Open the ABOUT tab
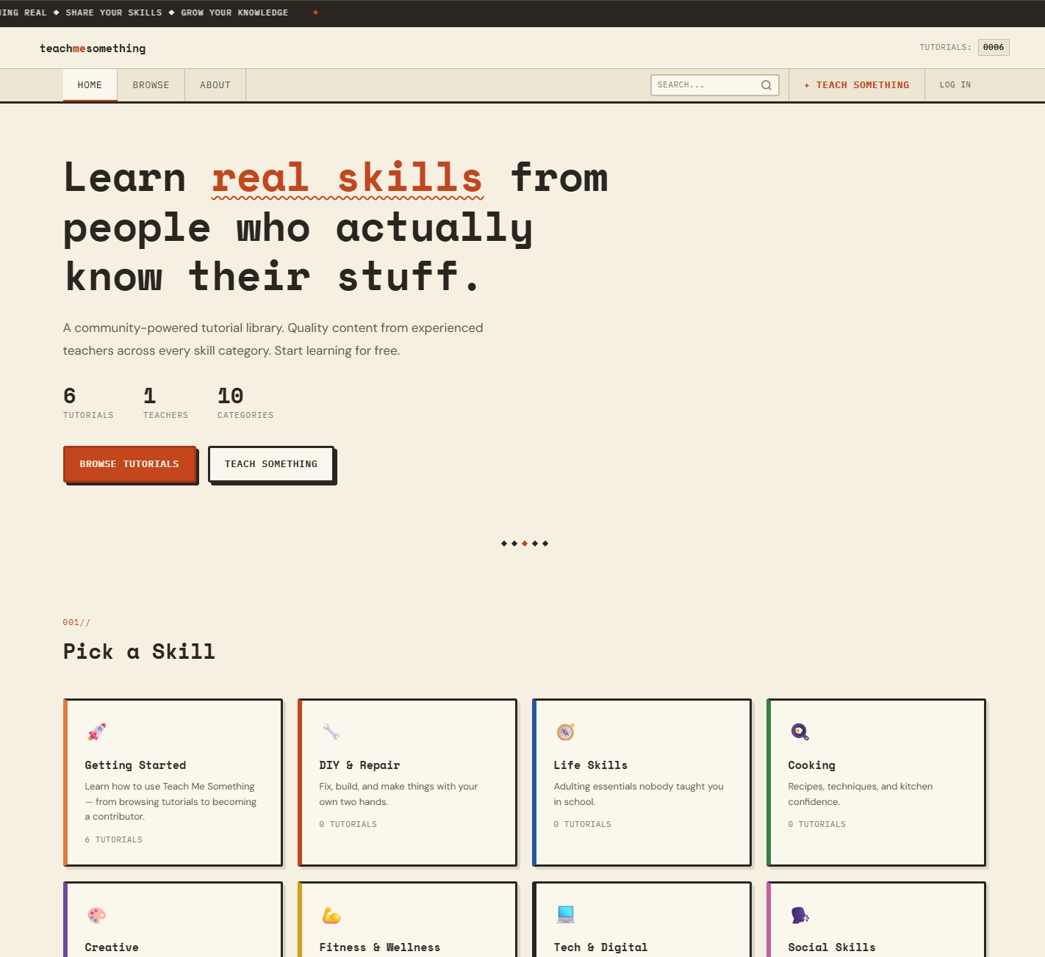Viewport: 1045px width, 957px height. (x=215, y=84)
